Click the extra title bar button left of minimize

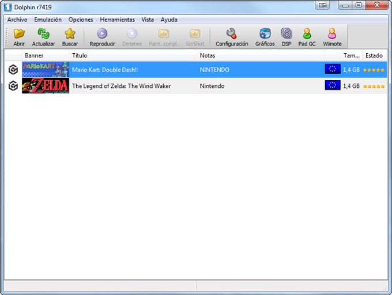click(x=322, y=5)
